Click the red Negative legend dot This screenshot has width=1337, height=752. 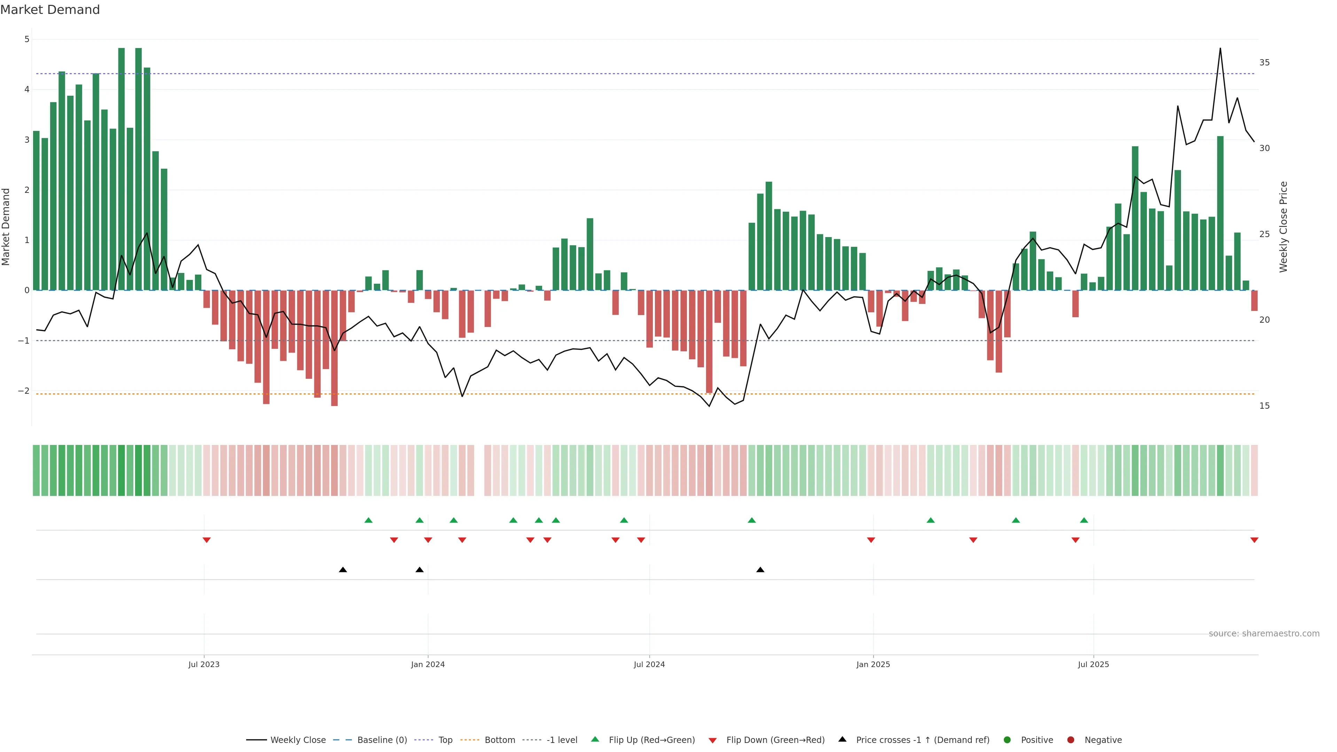click(x=1071, y=740)
